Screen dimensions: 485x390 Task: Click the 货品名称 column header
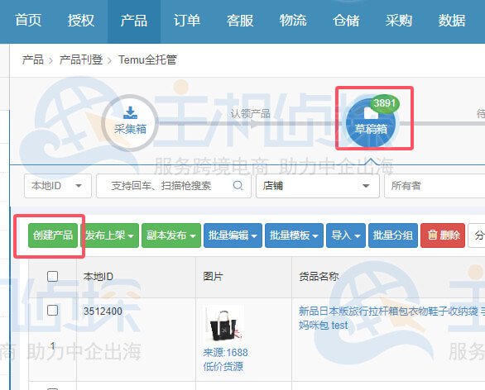[319, 276]
